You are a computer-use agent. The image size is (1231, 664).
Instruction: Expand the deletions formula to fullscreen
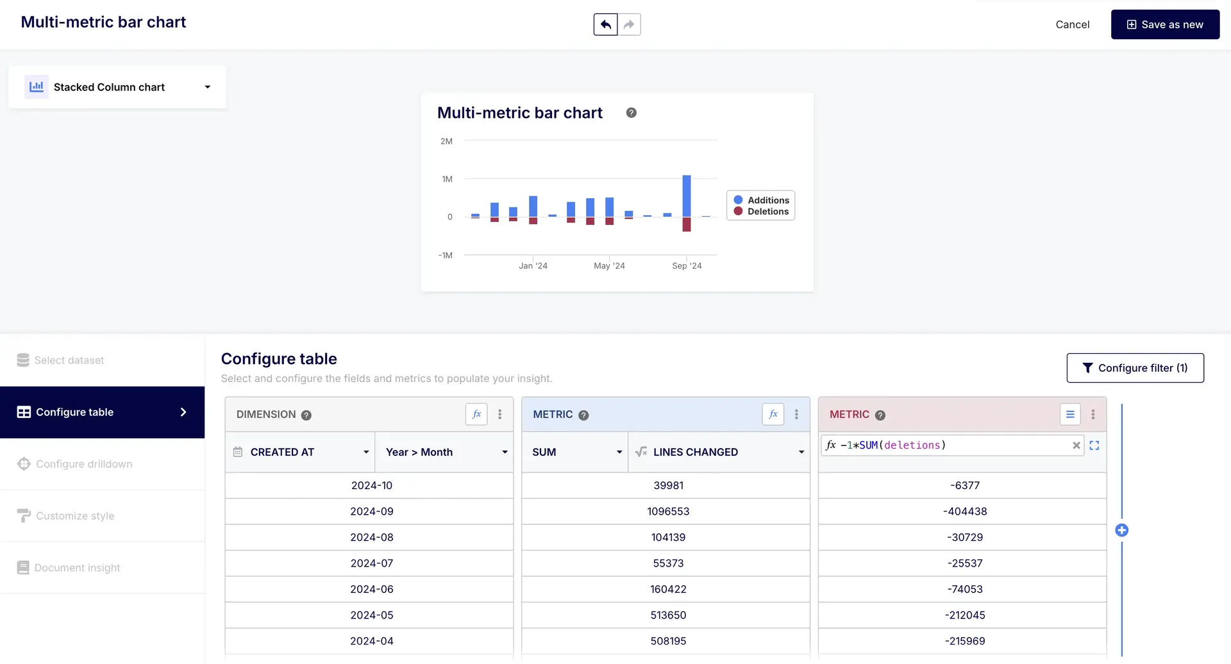pyautogui.click(x=1094, y=445)
